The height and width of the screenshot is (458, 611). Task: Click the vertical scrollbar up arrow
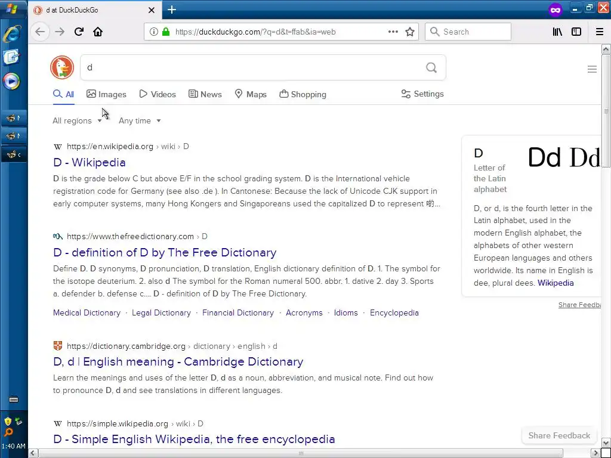[606, 49]
